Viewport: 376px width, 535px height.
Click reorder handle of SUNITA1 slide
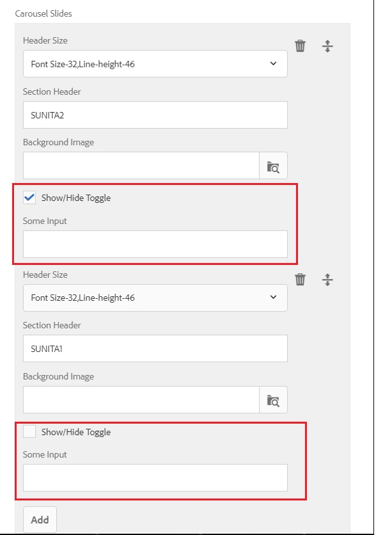[x=327, y=280]
